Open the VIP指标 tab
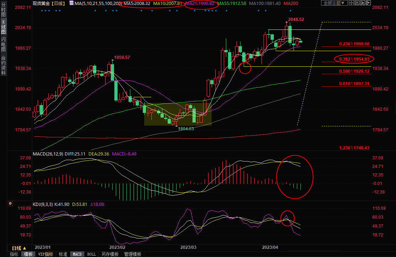Screen dimensions: 396x257 click(x=46, y=254)
